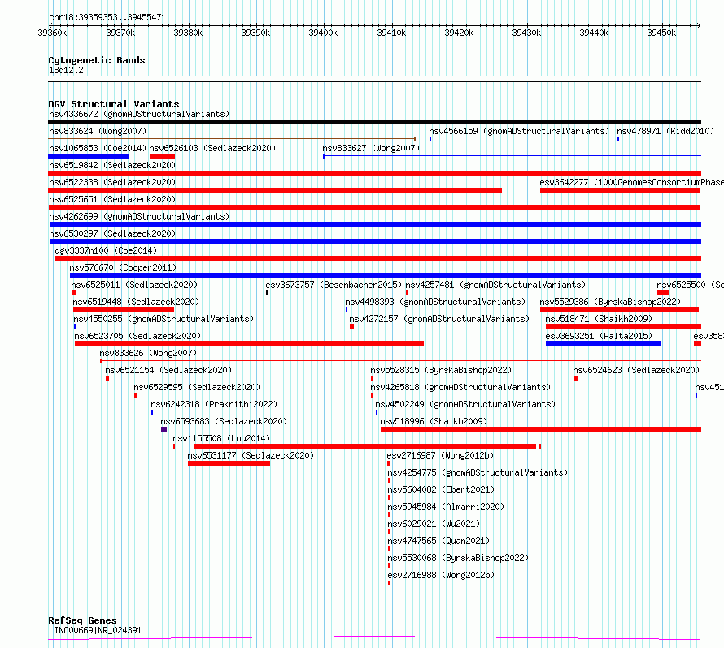Open the nsv478971 (Kidd2010) label
The image size is (724, 648).
(x=665, y=131)
